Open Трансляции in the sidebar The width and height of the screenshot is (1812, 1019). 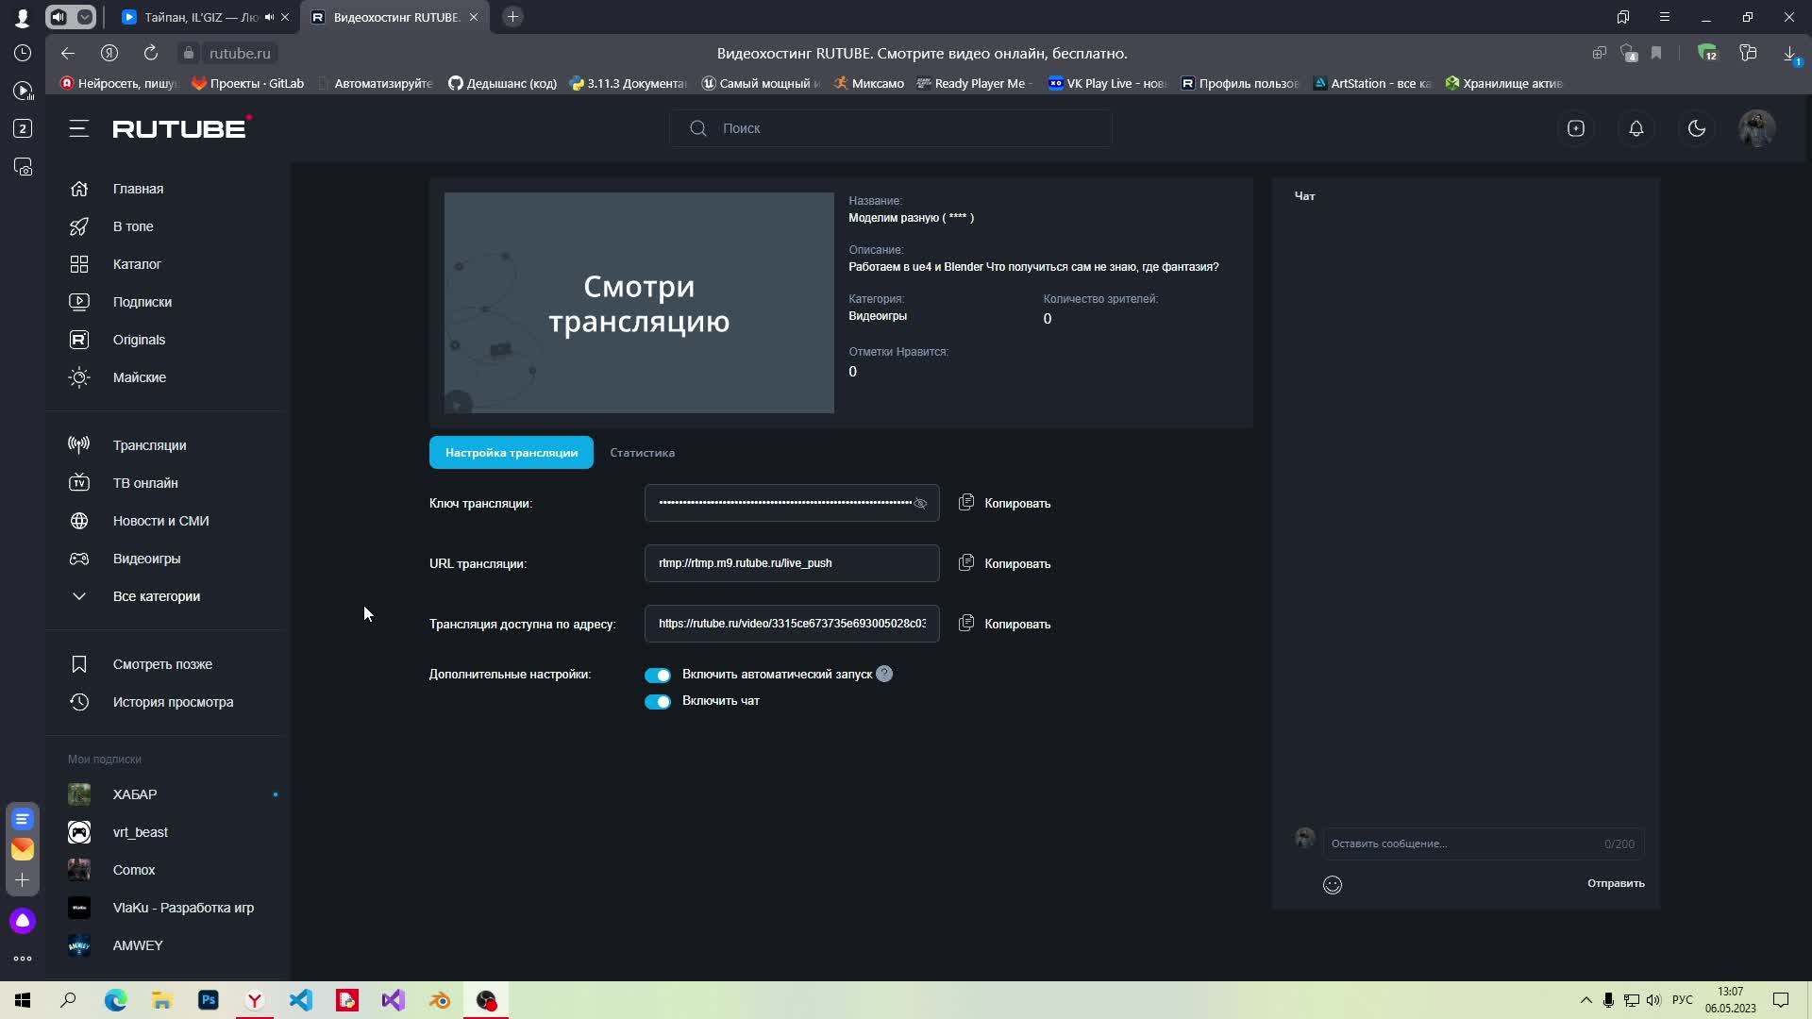(x=149, y=445)
